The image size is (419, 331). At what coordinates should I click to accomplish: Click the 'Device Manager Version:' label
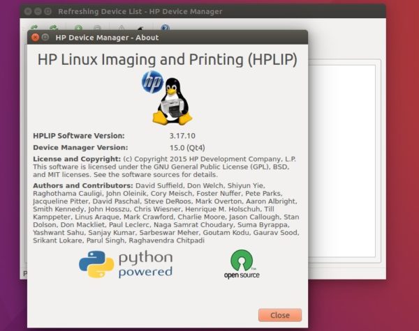pos(80,148)
